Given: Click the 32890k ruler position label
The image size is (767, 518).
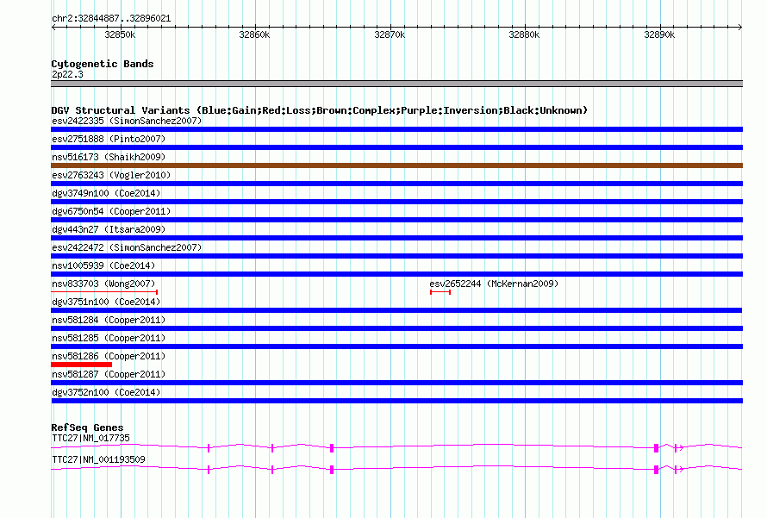Looking at the screenshot, I should tap(659, 34).
